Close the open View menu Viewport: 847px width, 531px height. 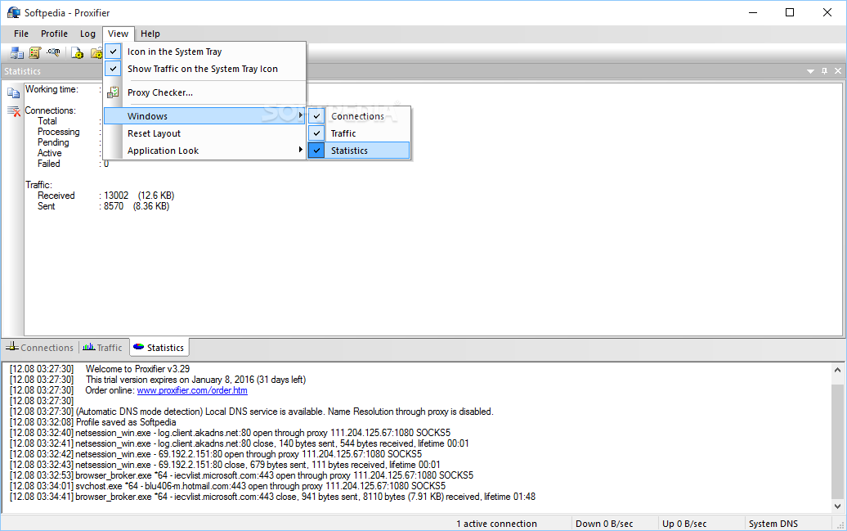point(118,34)
